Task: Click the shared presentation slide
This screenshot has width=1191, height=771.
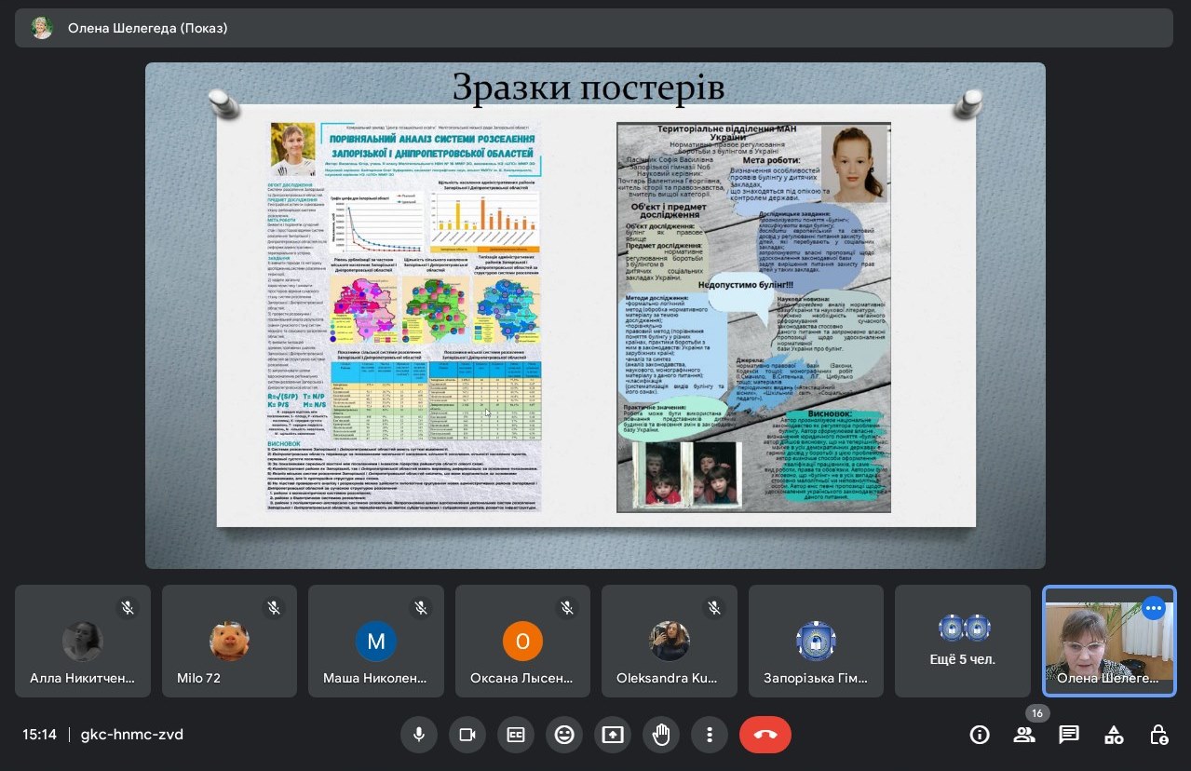Action: (x=595, y=315)
